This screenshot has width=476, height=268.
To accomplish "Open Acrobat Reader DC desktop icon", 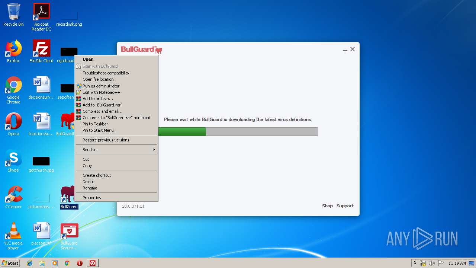I will (x=41, y=17).
